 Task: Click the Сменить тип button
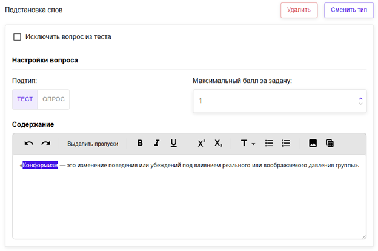click(349, 10)
